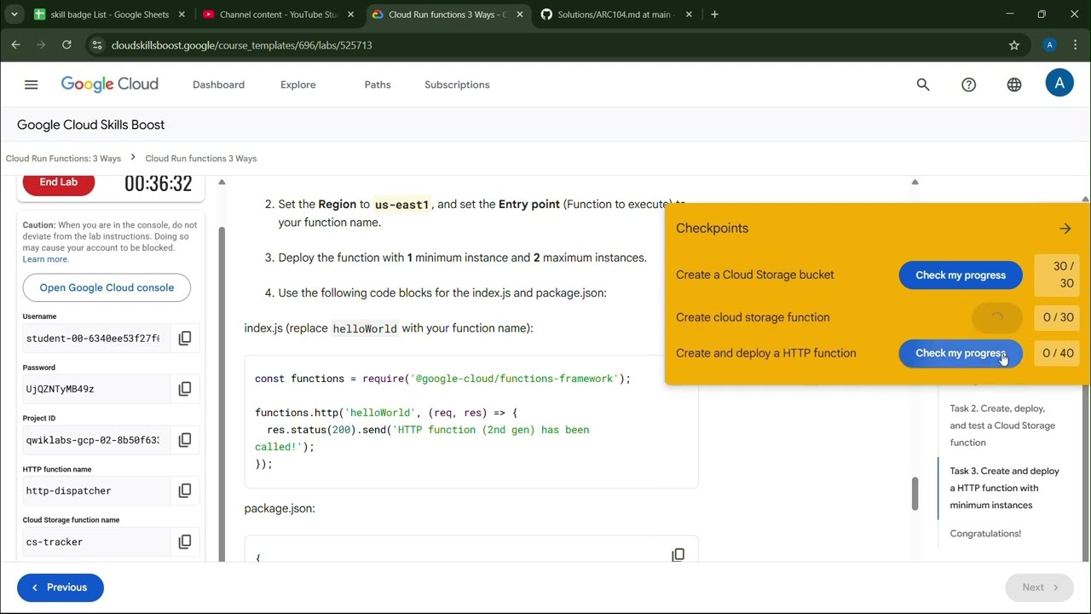This screenshot has width=1091, height=614.
Task: Copy the Password value
Action: pyautogui.click(x=185, y=389)
